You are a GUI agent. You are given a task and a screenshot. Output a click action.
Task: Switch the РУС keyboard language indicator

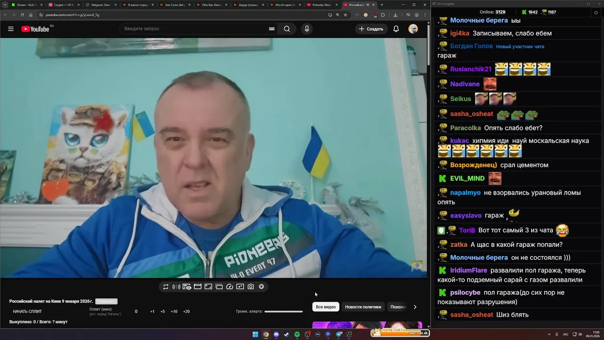(566, 334)
